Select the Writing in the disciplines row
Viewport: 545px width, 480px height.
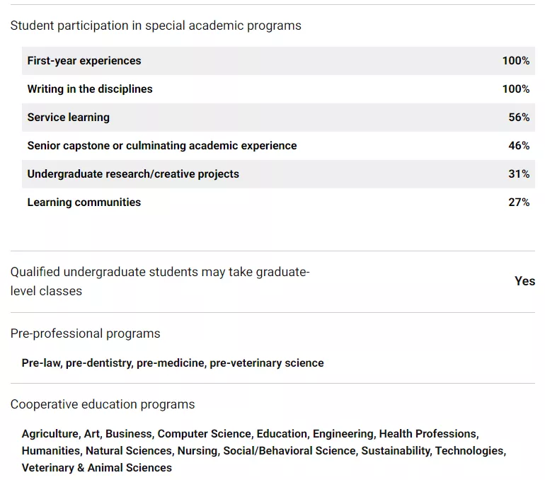point(90,89)
